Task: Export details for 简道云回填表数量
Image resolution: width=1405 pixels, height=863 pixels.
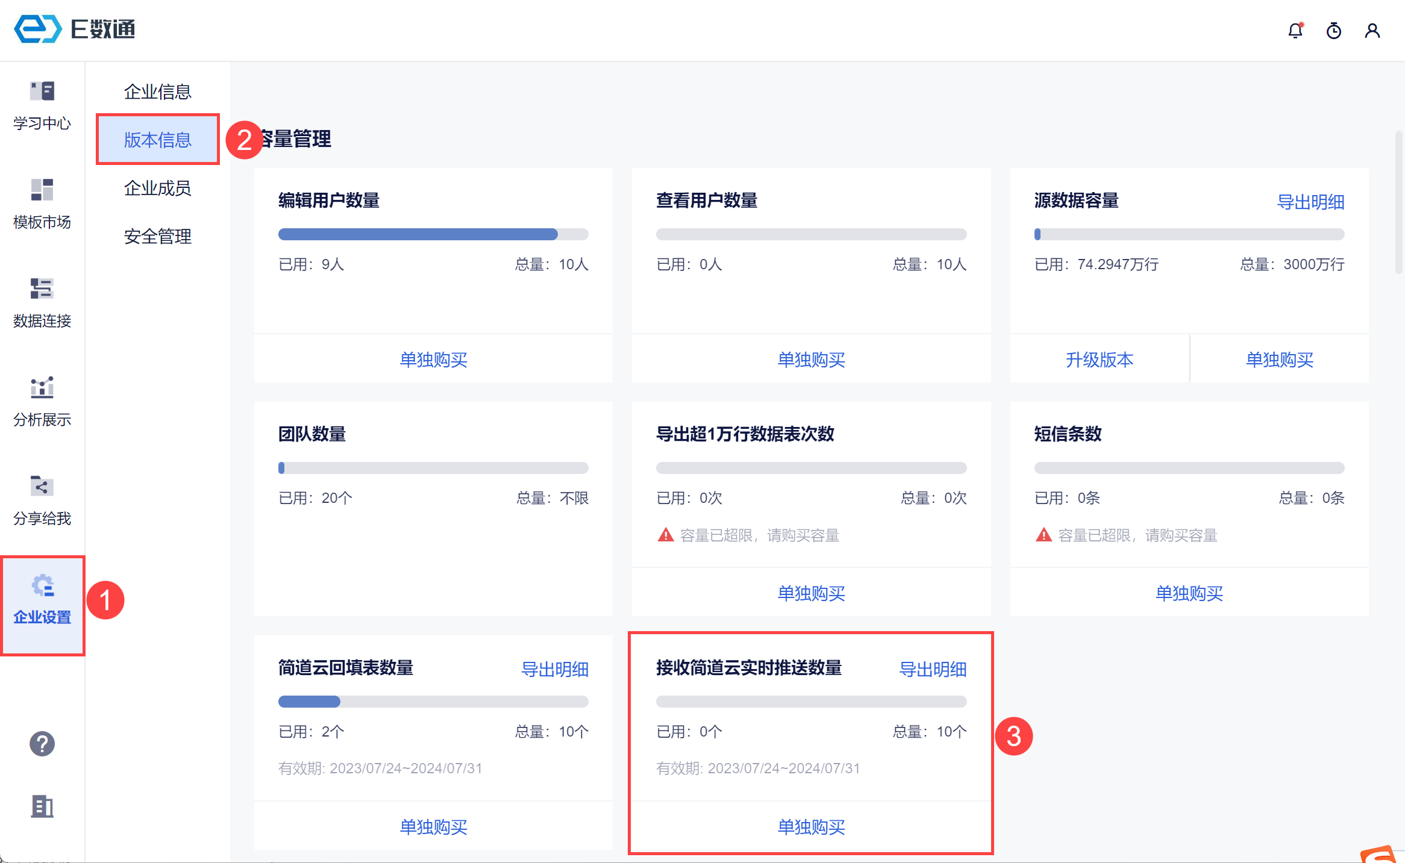Action: pyautogui.click(x=554, y=669)
